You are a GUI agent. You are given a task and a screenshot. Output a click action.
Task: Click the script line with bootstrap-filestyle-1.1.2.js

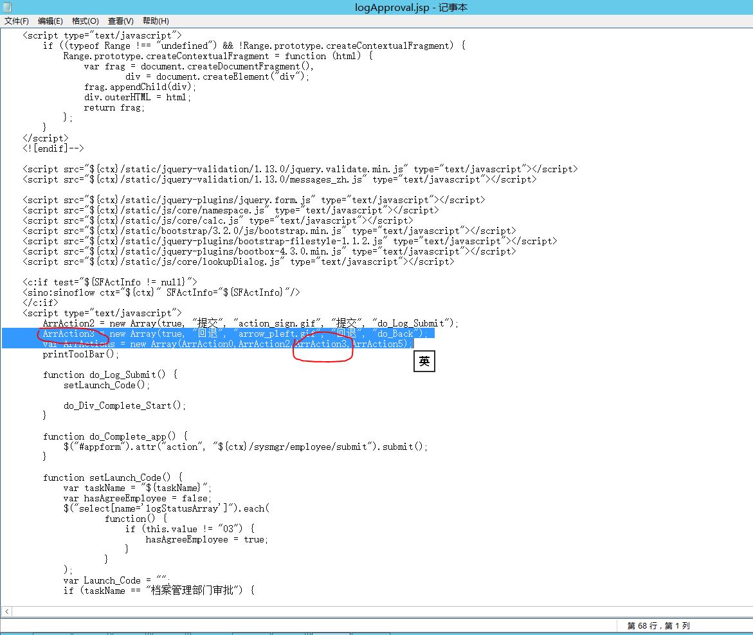click(289, 241)
